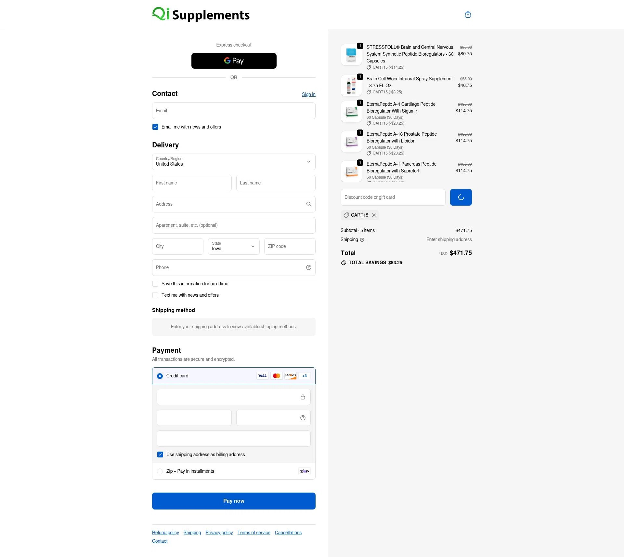Click the lock icon in card number field
Image resolution: width=624 pixels, height=557 pixels.
pyautogui.click(x=303, y=397)
